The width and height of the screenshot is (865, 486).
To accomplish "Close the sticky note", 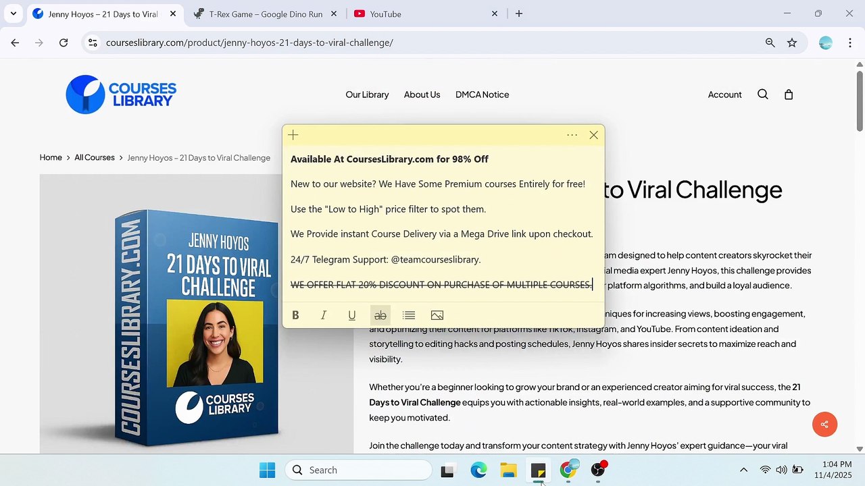I will point(593,135).
